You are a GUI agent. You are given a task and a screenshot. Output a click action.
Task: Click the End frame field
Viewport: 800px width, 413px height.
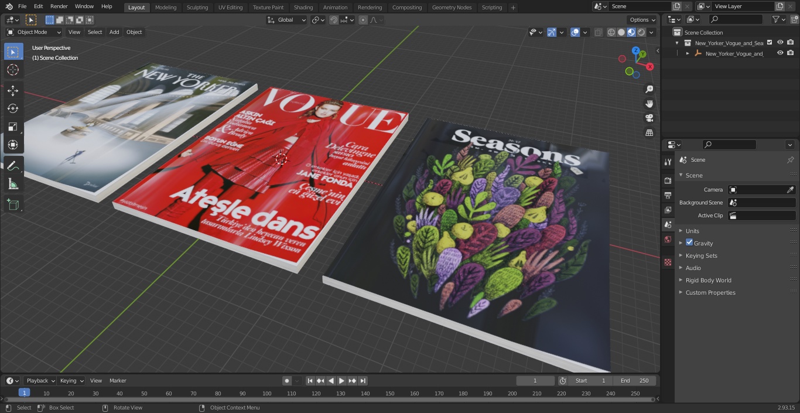tap(635, 381)
